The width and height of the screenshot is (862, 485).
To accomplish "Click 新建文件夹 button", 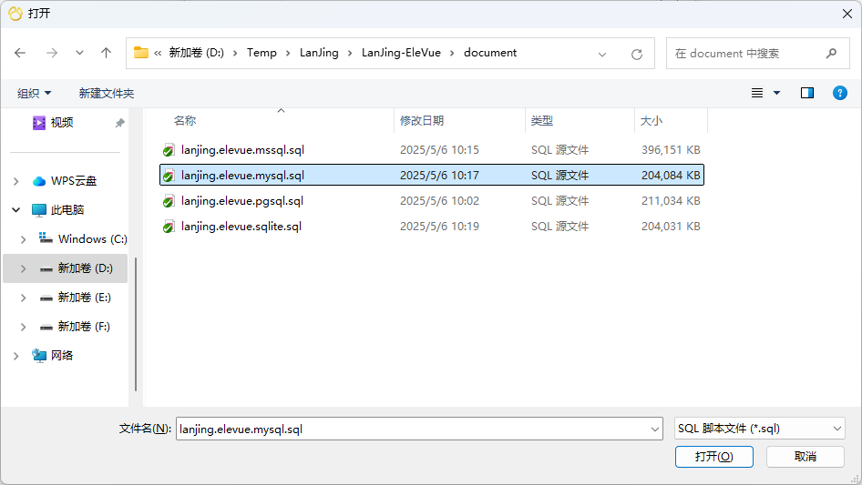I will [x=107, y=94].
